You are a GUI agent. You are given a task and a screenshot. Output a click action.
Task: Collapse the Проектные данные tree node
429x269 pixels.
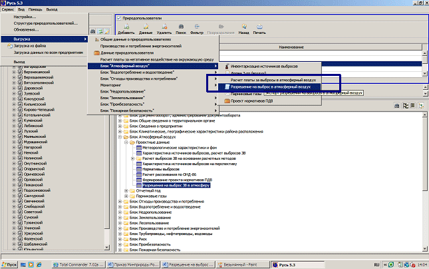pyautogui.click(x=126, y=142)
